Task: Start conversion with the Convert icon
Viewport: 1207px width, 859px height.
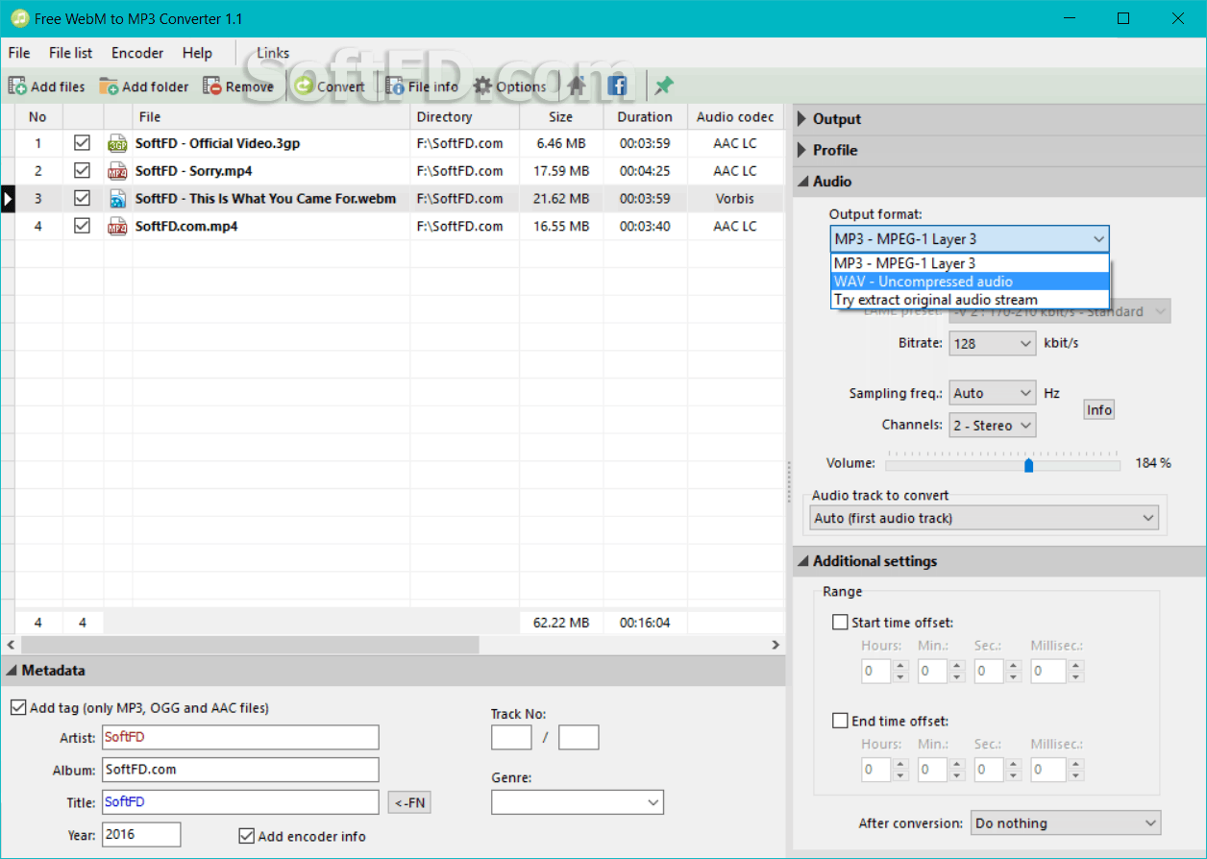Action: click(x=304, y=86)
